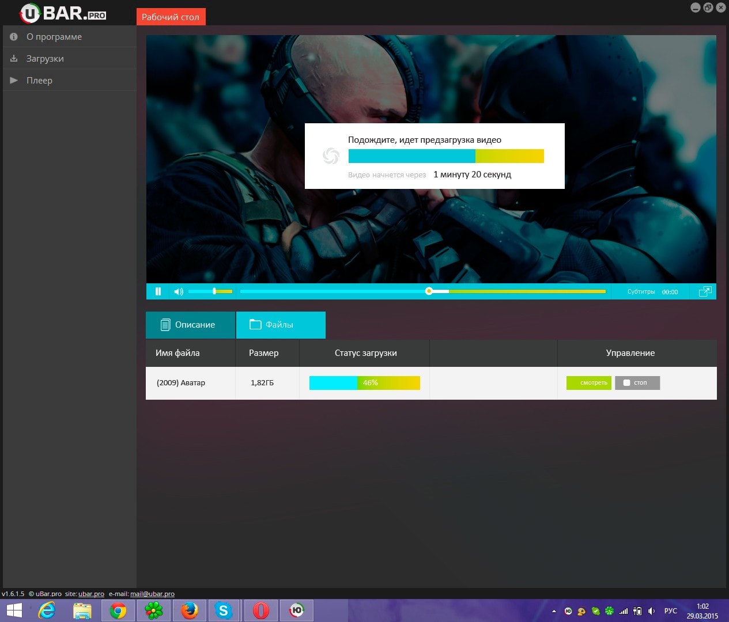
Task: Click the loading spinner icon in the popup
Action: coord(331,155)
